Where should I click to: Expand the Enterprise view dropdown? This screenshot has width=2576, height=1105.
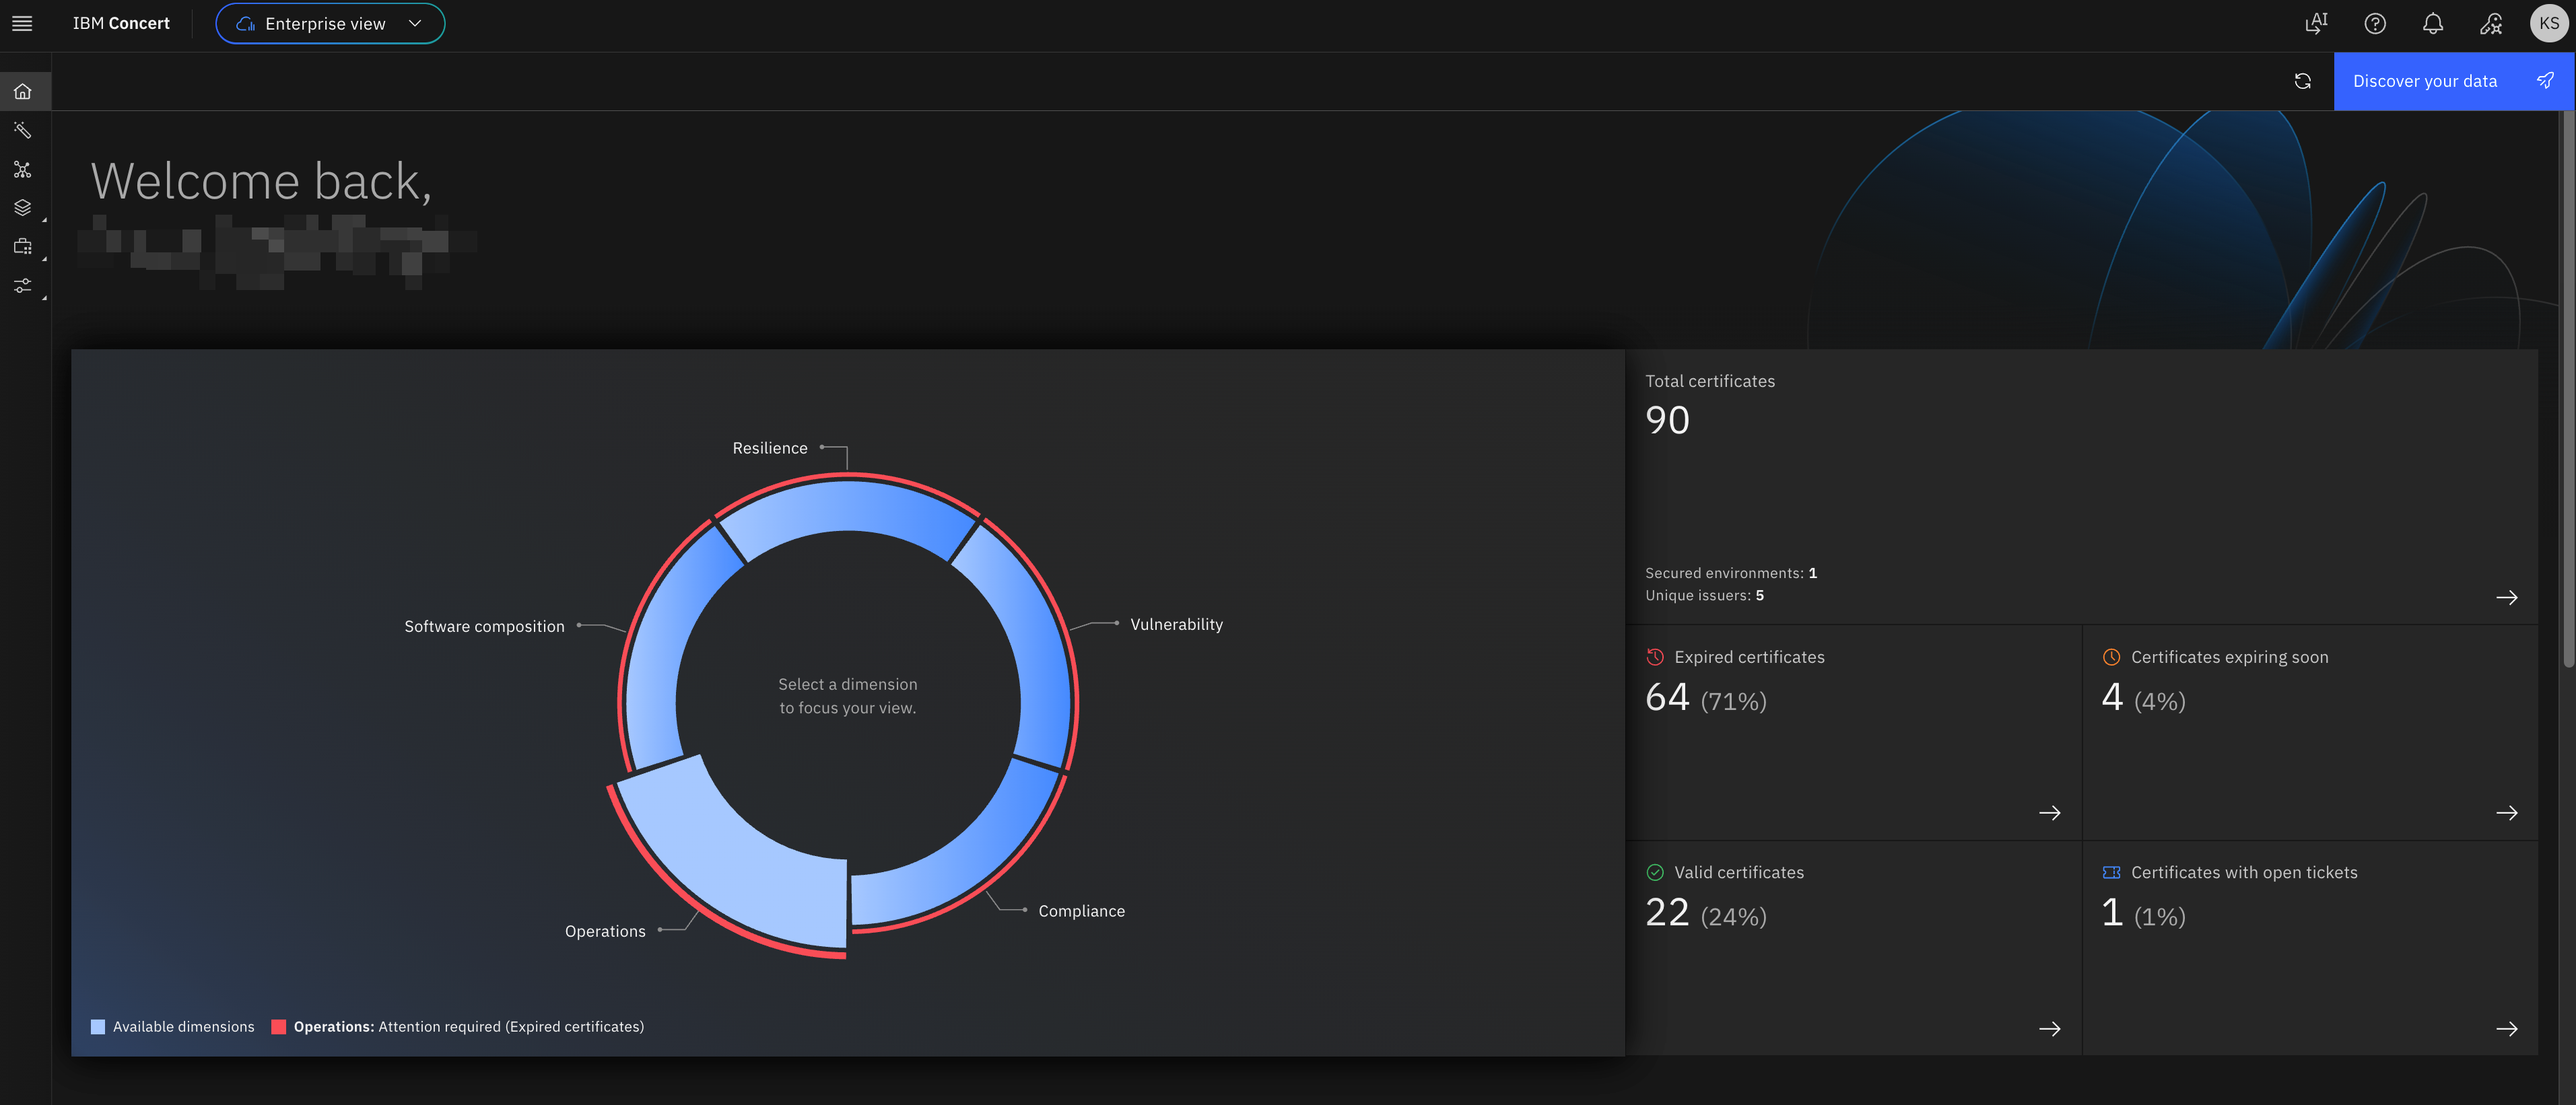tap(330, 23)
